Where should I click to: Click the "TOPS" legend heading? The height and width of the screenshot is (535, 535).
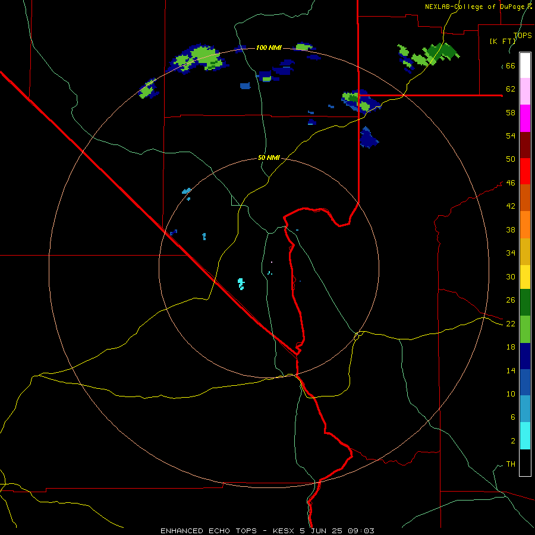coord(523,36)
